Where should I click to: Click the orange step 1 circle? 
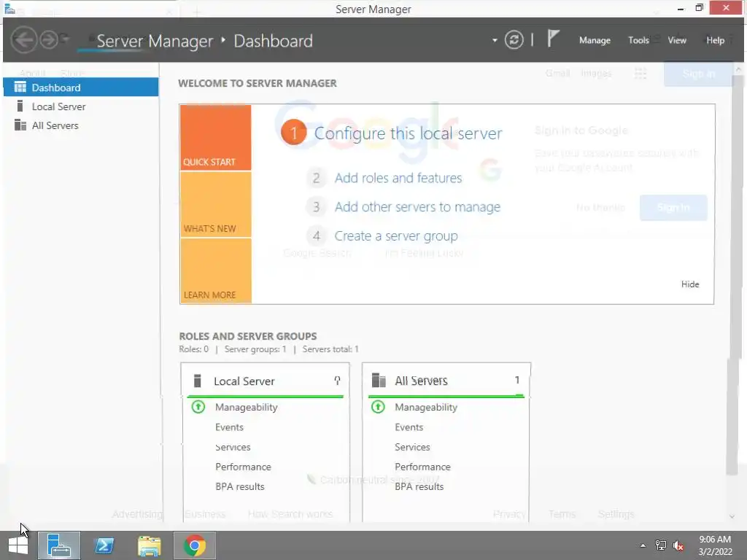(293, 133)
